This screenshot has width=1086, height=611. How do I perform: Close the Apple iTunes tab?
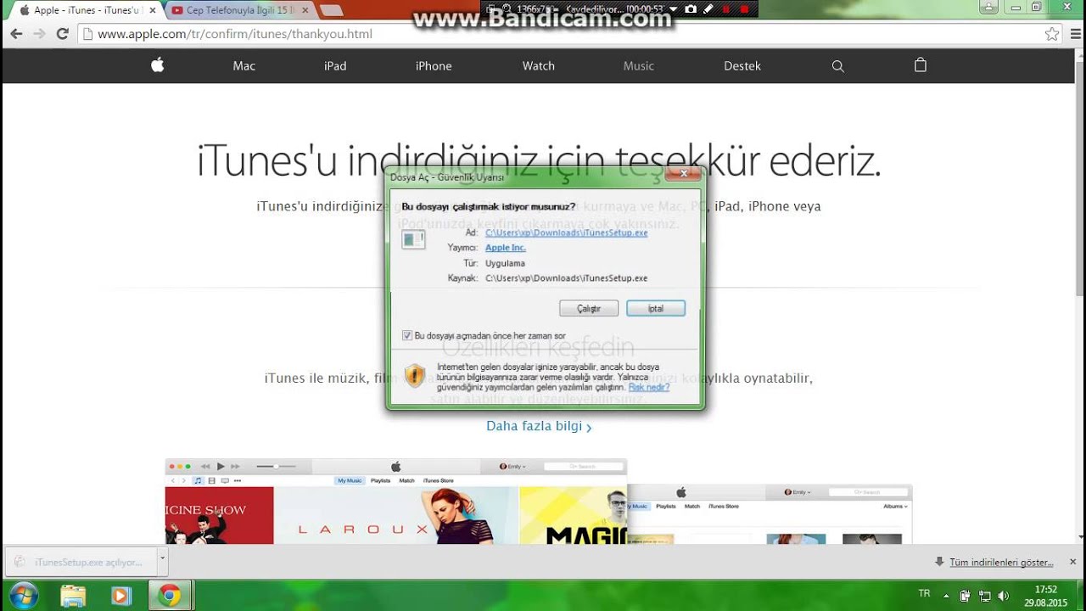(x=153, y=10)
